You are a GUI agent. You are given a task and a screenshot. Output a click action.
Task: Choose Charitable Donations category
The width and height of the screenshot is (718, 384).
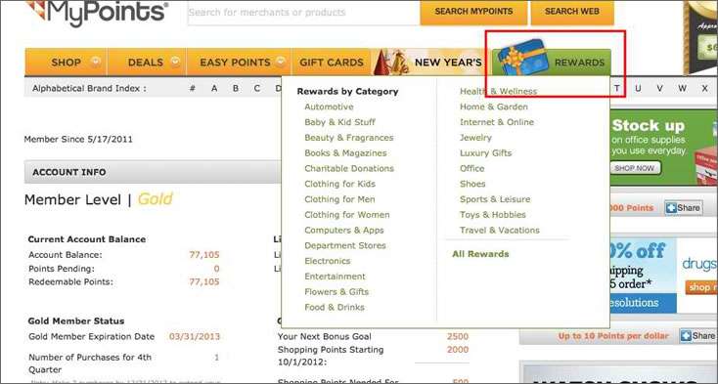coord(349,168)
